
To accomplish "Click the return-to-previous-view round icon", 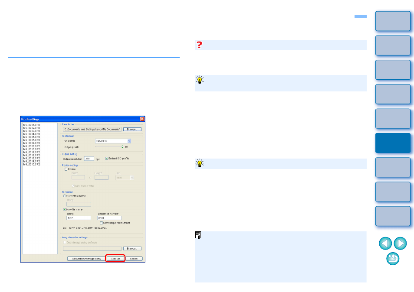I will [x=393, y=259].
